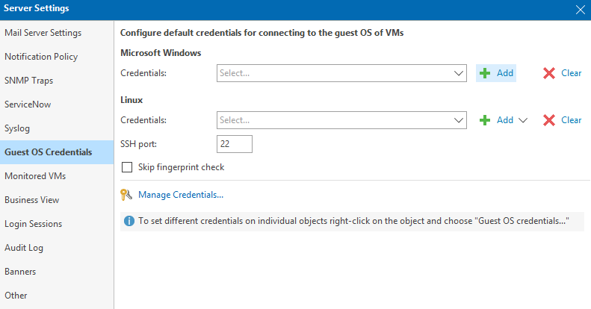Expand the Linux Add button arrow
591x309 pixels.
[523, 120]
